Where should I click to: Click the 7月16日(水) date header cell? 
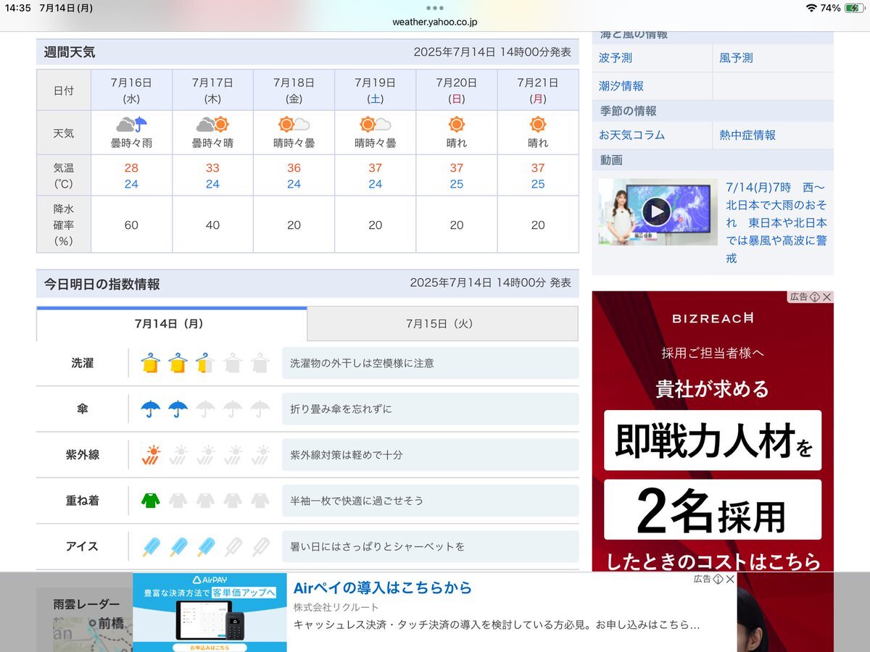tap(131, 90)
